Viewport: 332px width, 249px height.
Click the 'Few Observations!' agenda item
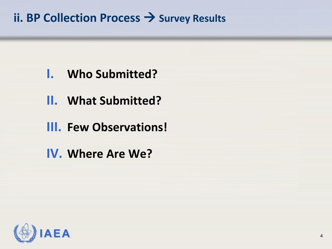tap(117, 127)
